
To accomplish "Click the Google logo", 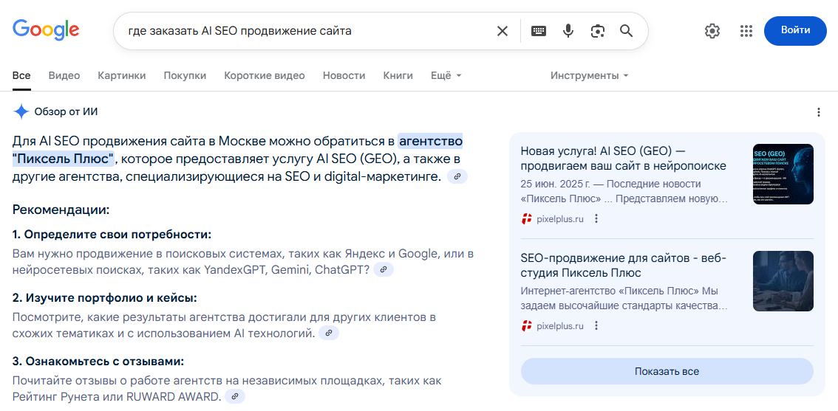I will (x=46, y=30).
